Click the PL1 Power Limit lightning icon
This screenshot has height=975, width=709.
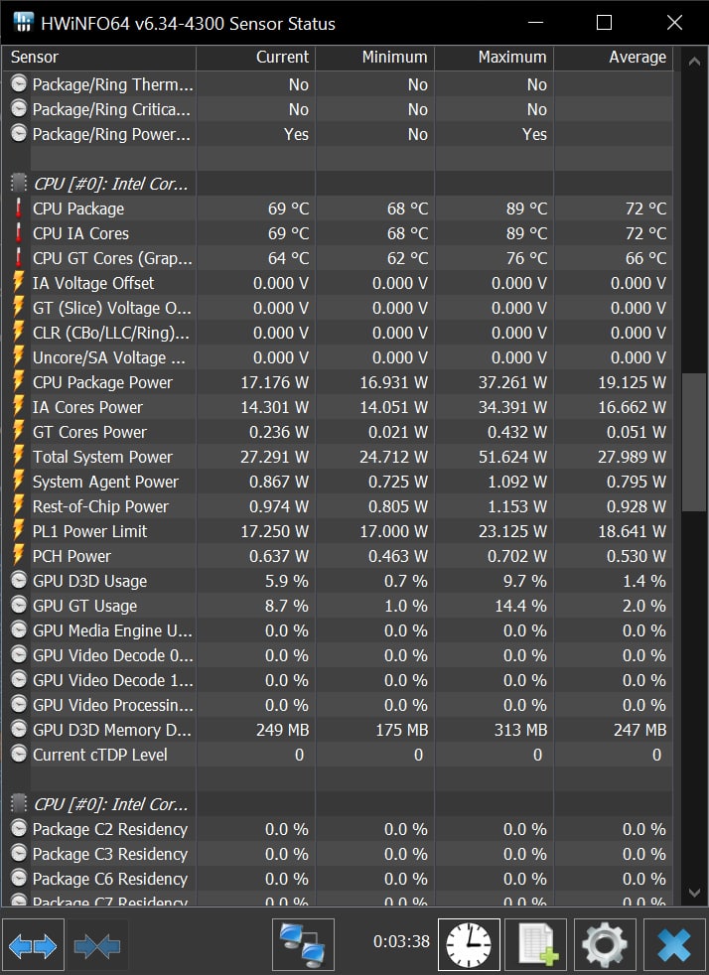click(19, 531)
